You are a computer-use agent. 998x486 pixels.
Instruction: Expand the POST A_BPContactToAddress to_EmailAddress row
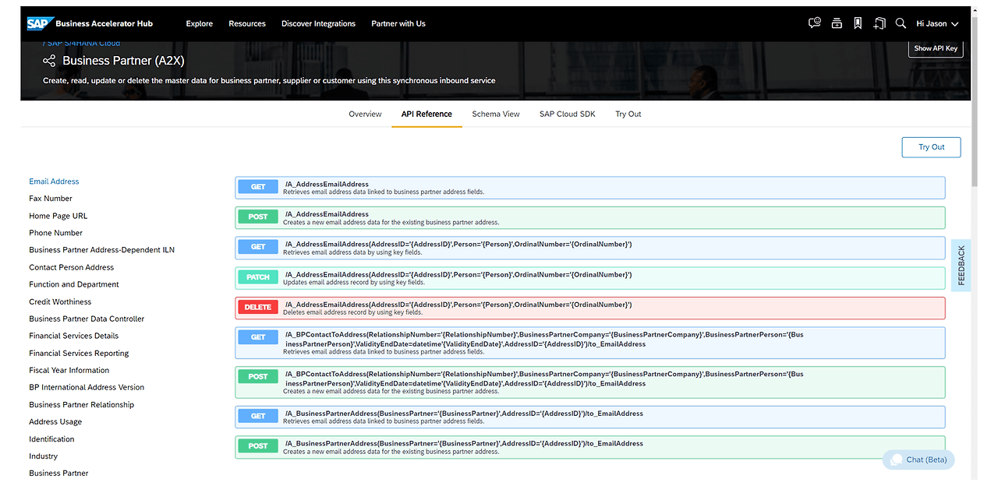click(x=590, y=382)
